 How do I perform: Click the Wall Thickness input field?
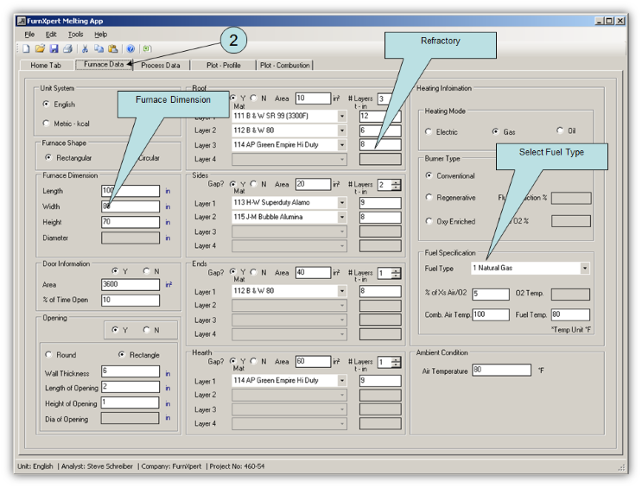point(130,371)
